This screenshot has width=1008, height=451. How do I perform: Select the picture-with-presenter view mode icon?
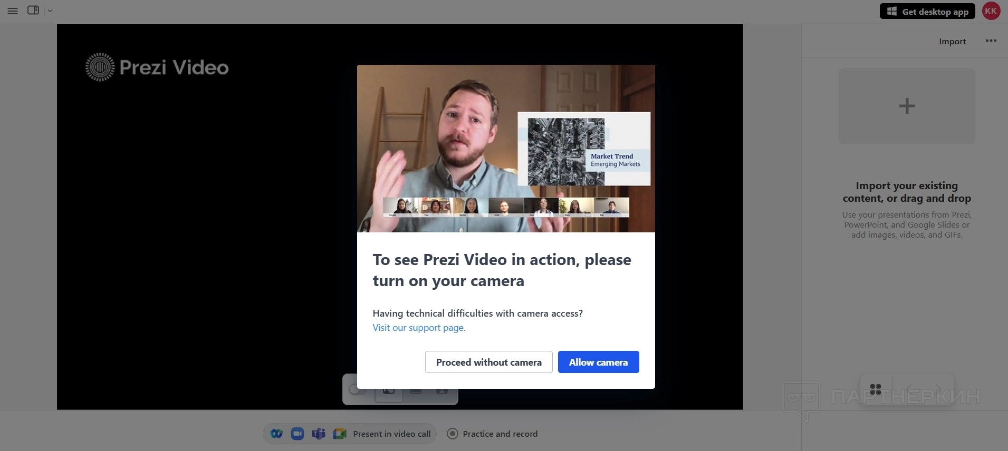click(x=389, y=390)
